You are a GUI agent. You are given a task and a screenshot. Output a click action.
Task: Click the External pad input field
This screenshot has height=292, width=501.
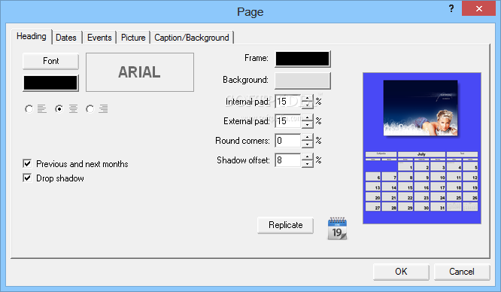click(288, 121)
